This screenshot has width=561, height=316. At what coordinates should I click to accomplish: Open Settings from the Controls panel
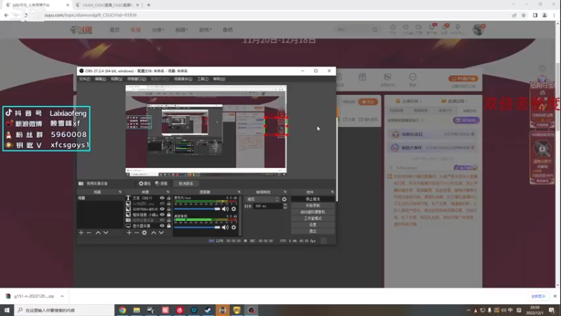[x=313, y=225]
